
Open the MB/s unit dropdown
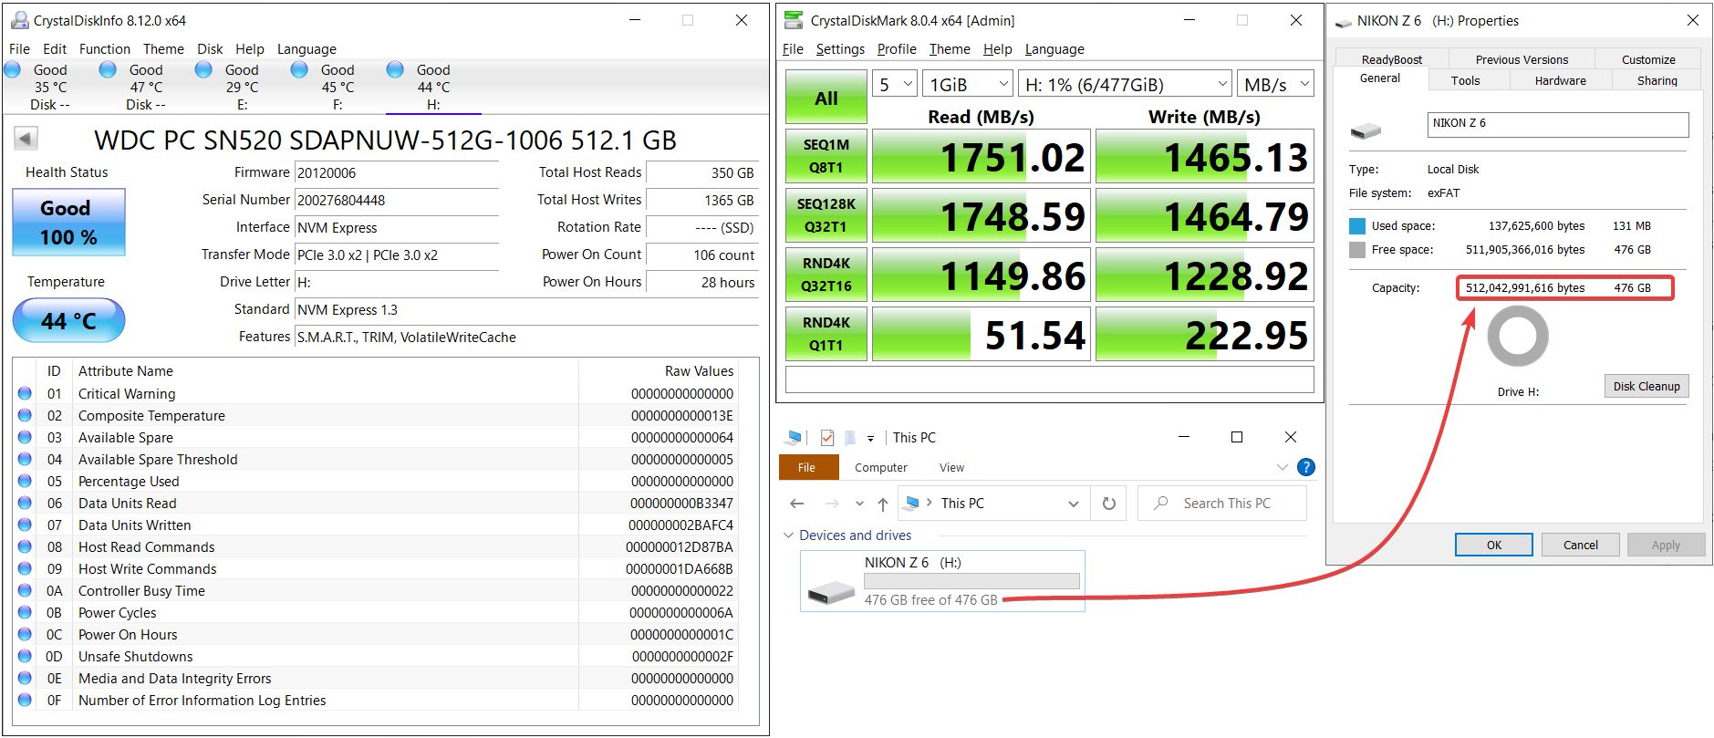(x=1274, y=85)
